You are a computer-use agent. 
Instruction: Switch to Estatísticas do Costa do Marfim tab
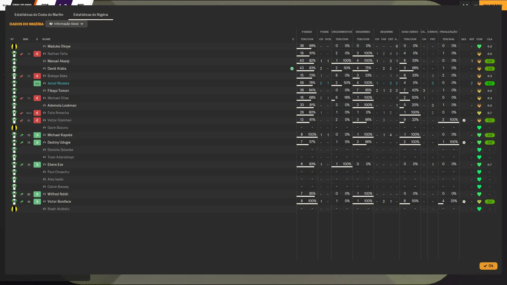pos(39,15)
